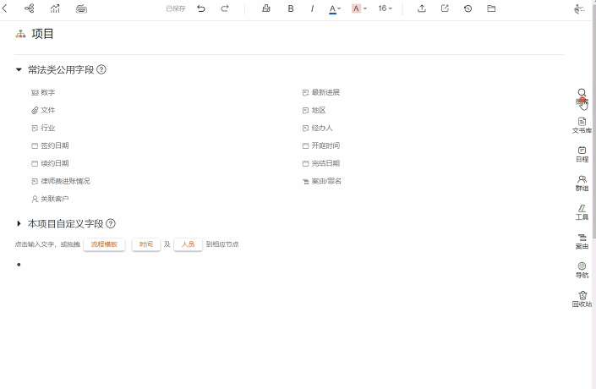Viewport: 596px width, 389px height.
Task: Open 工具 in right sidebar
Action: pos(582,212)
